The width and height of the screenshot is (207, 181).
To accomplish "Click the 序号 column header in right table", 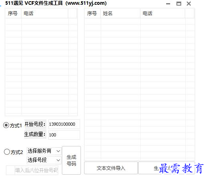I will (92, 13).
